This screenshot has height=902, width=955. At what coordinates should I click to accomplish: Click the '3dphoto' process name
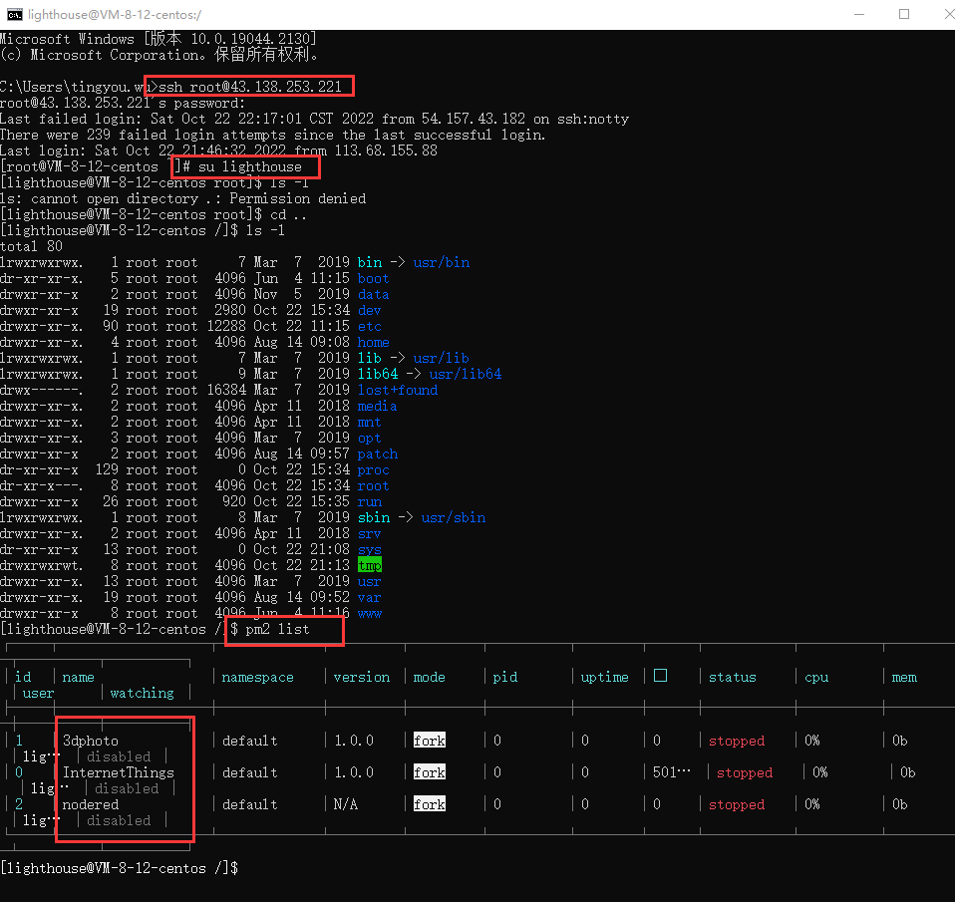pyautogui.click(x=91, y=741)
